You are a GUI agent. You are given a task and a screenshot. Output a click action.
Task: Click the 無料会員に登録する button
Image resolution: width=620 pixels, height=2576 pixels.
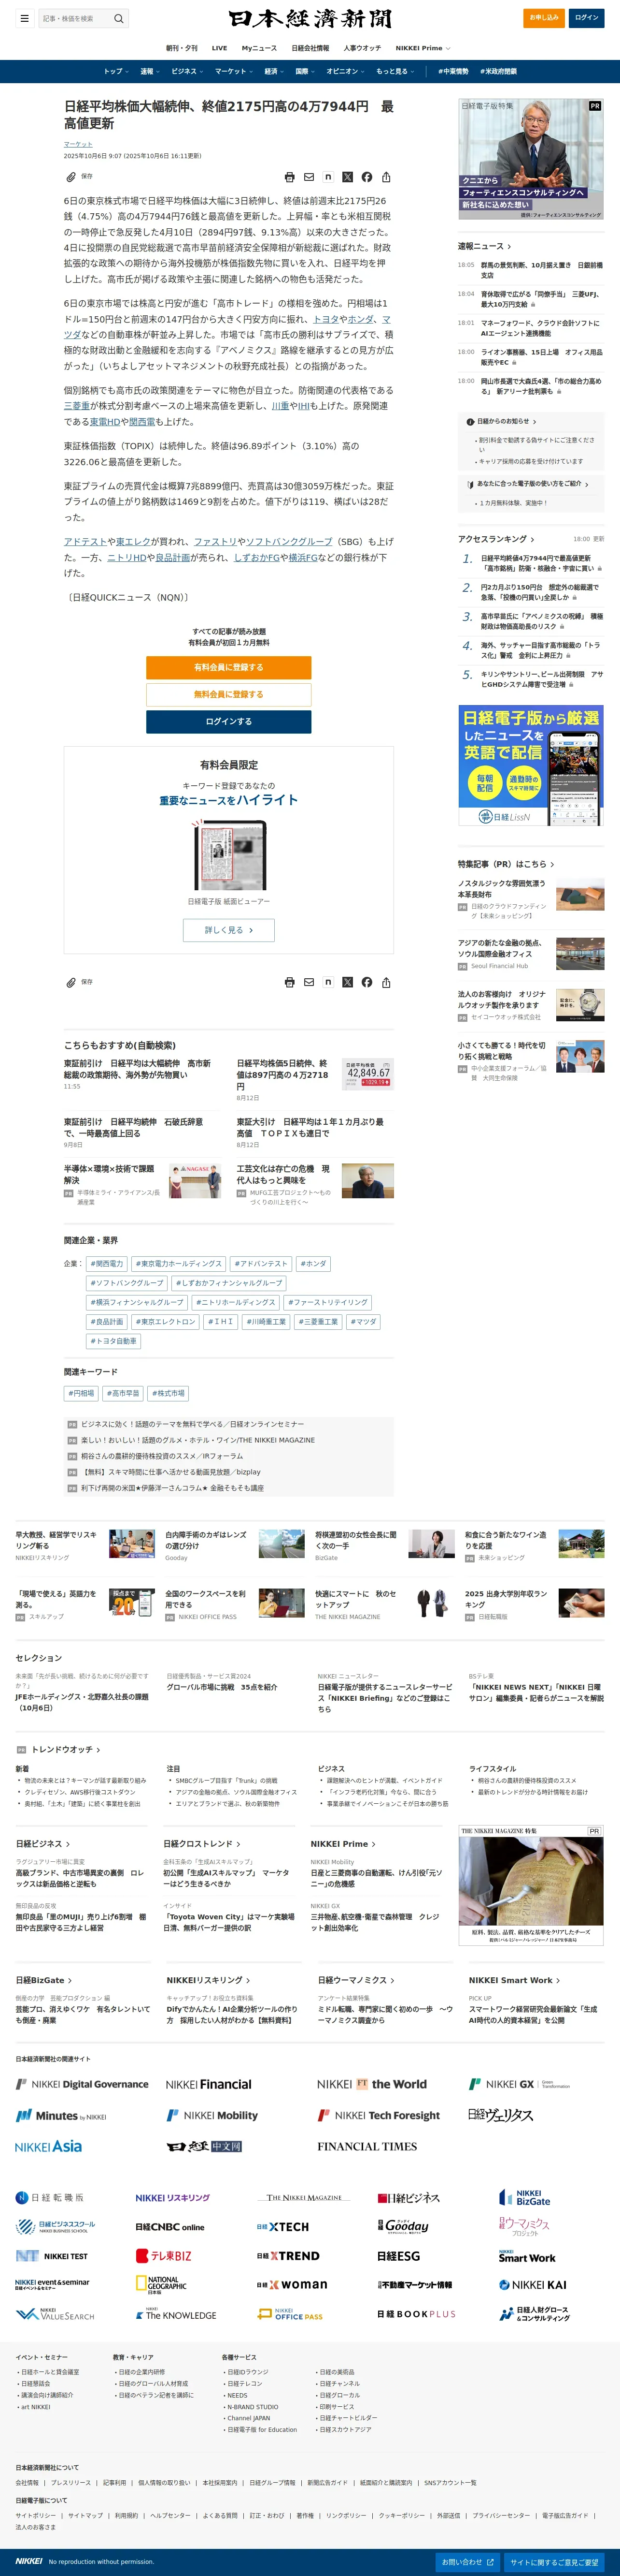(228, 694)
